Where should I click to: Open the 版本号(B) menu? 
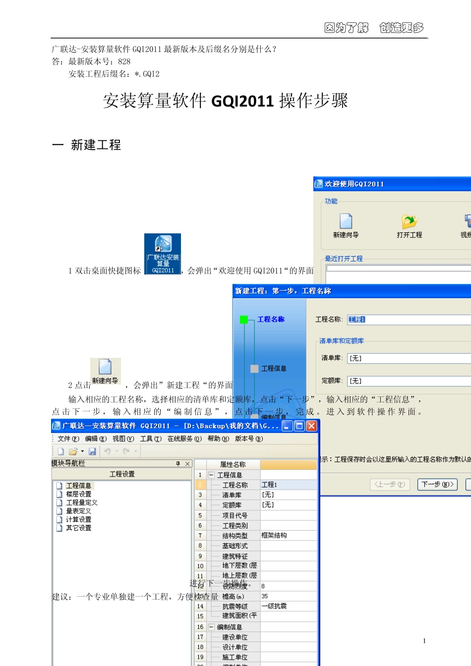[x=249, y=439]
